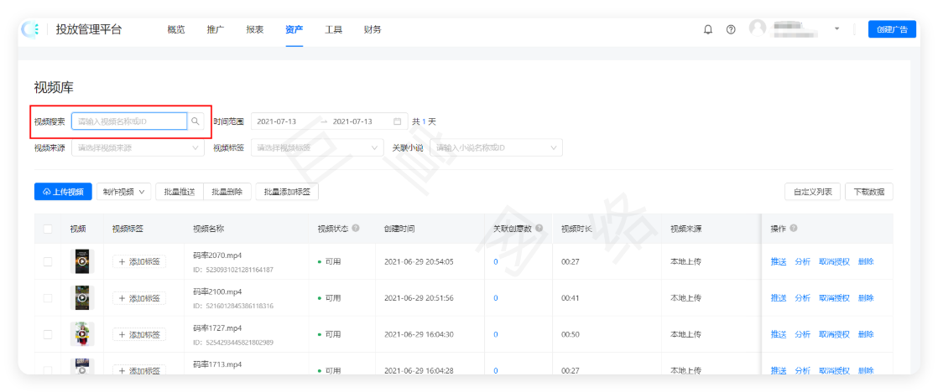Open the calendar icon in date range
This screenshot has width=938, height=392.
pyautogui.click(x=397, y=121)
